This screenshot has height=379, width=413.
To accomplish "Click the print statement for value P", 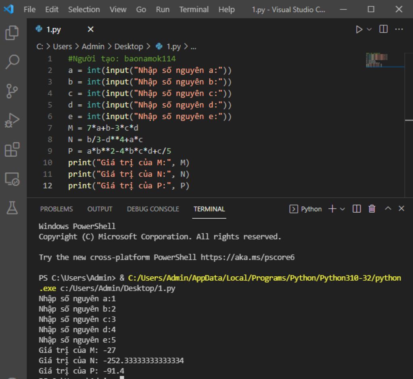I will click(129, 186).
